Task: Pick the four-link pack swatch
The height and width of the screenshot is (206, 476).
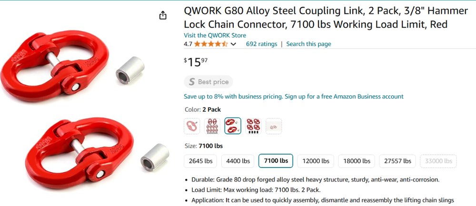Action: [x=253, y=126]
